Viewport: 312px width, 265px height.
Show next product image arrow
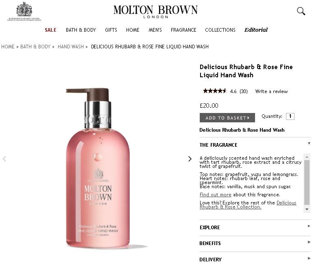190,159
